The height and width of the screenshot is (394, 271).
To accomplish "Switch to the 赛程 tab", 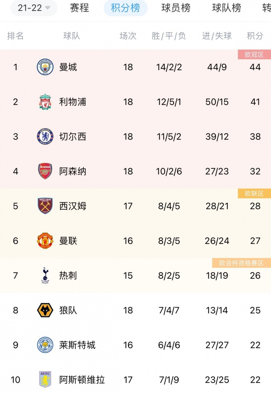I will point(79,8).
